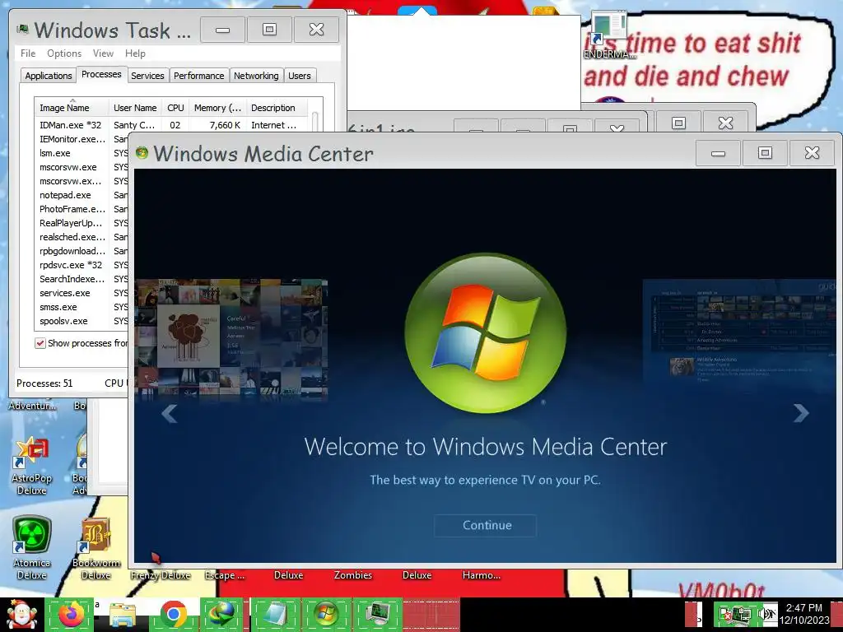Open the AstroPop Deluxe desktop shortcut
Viewport: 843px width, 632px height.
[x=32, y=466]
